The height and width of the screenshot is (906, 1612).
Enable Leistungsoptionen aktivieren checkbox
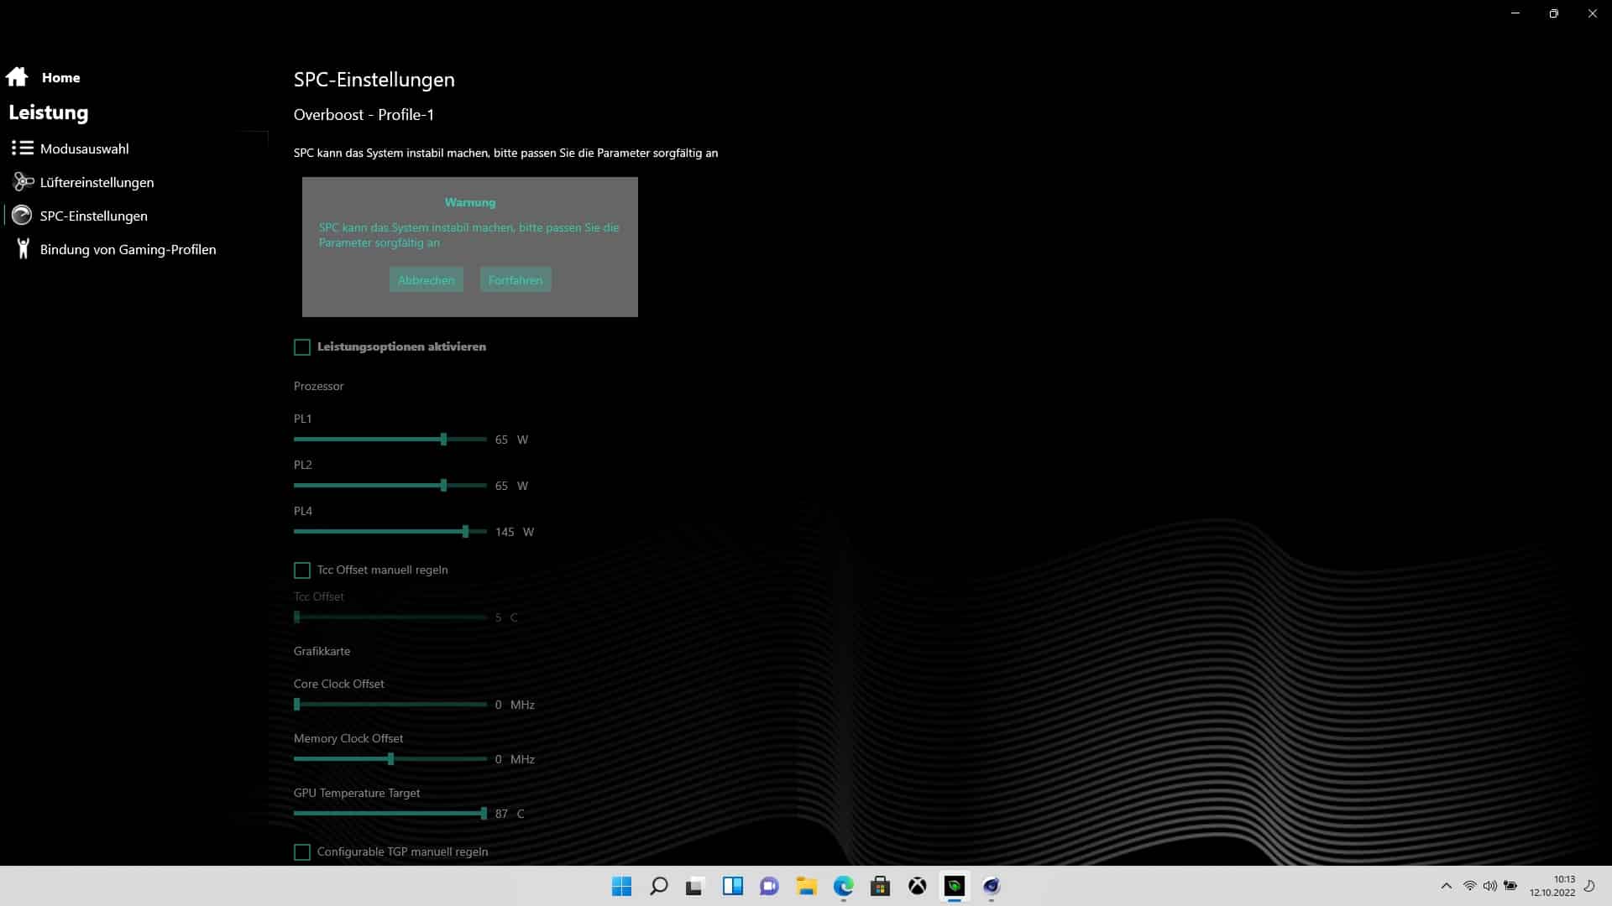pos(302,347)
